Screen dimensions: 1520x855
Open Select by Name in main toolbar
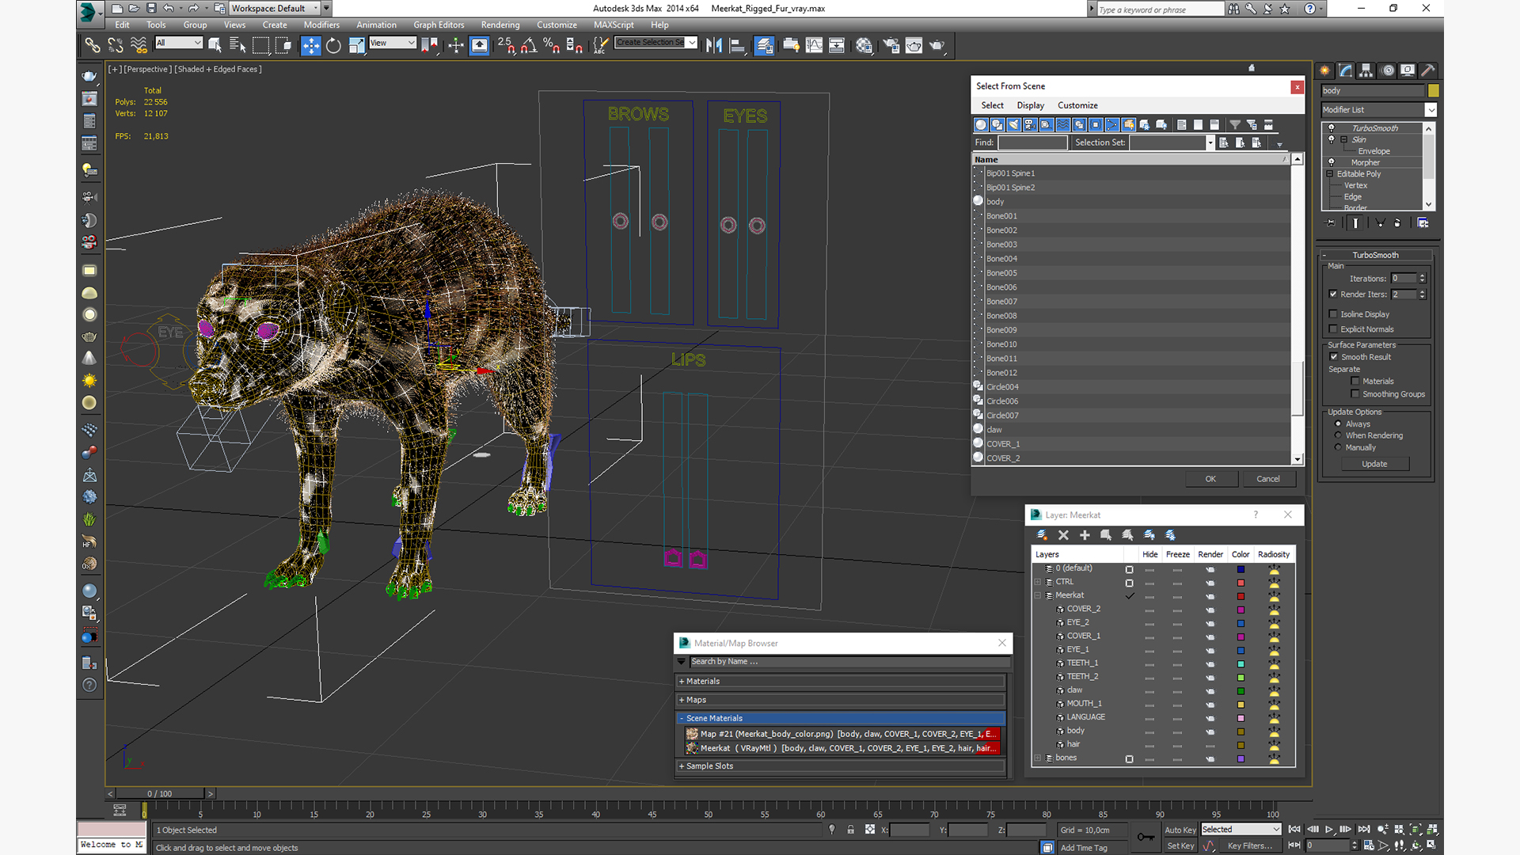[237, 45]
